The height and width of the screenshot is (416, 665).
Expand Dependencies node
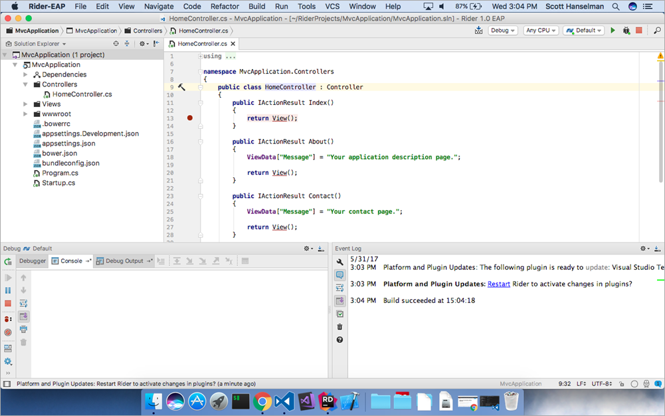tap(25, 74)
